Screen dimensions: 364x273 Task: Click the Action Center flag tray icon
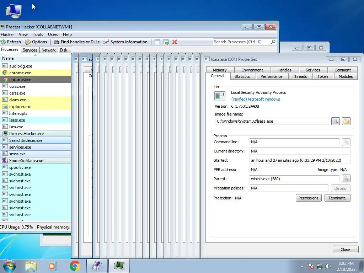(311, 266)
